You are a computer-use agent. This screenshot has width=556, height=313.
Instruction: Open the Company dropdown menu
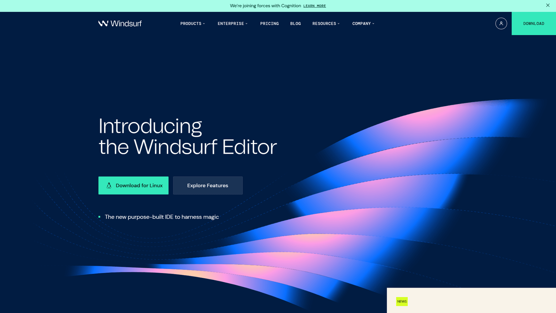click(363, 24)
